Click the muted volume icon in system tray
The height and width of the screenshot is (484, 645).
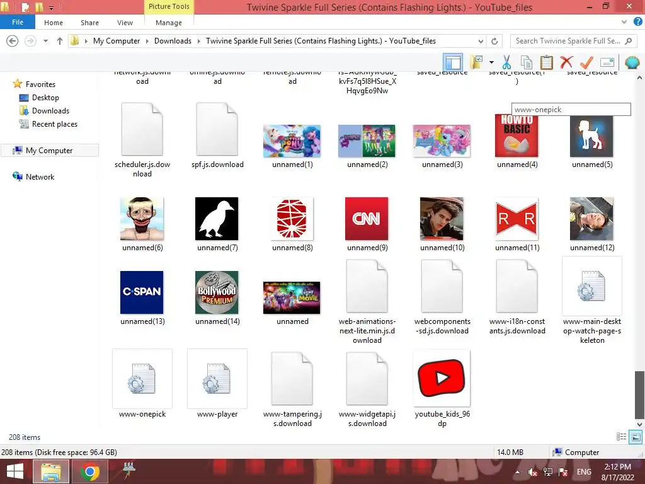533,472
